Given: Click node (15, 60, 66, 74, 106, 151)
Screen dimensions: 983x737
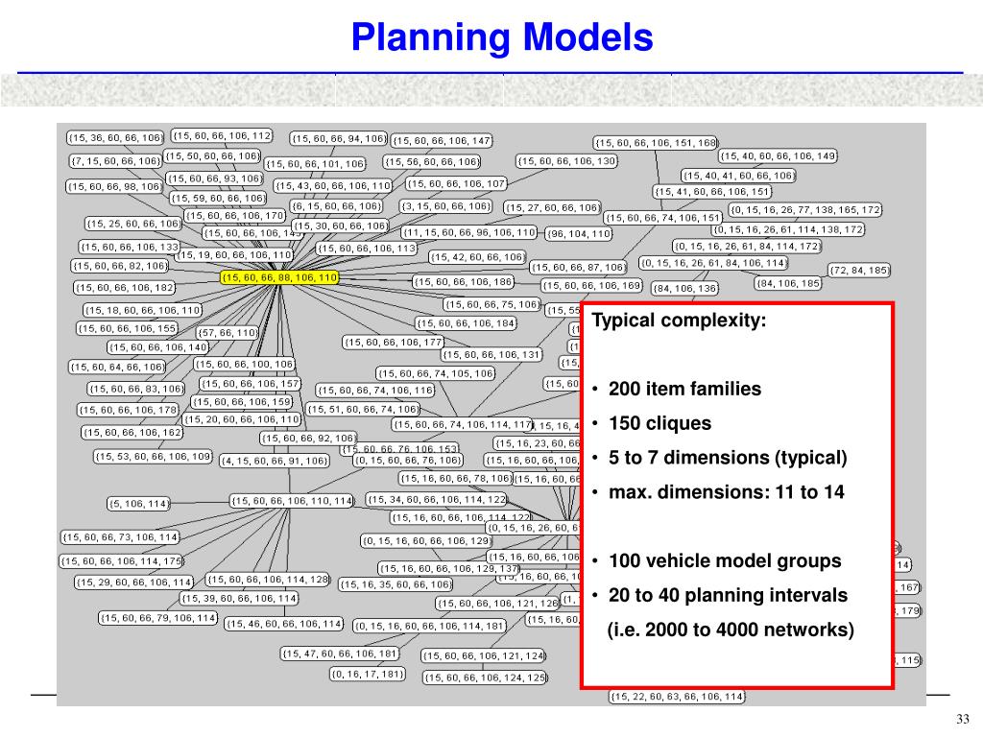Looking at the screenshot, I should [x=663, y=218].
